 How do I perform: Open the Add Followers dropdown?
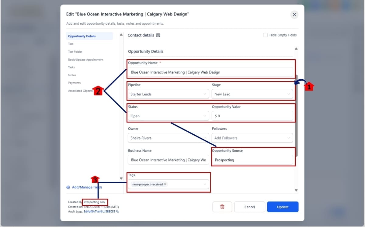[x=252, y=138]
